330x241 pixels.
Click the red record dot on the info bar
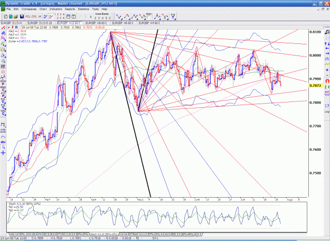pyautogui.click(x=9, y=27)
